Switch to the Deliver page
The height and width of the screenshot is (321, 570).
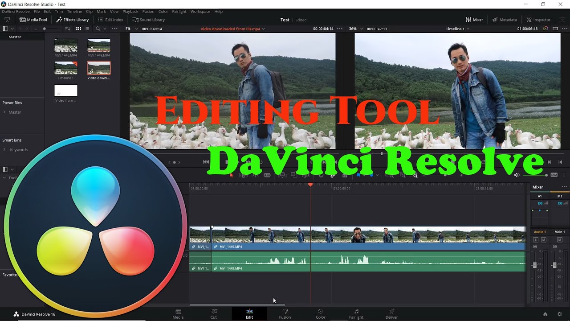(392, 314)
